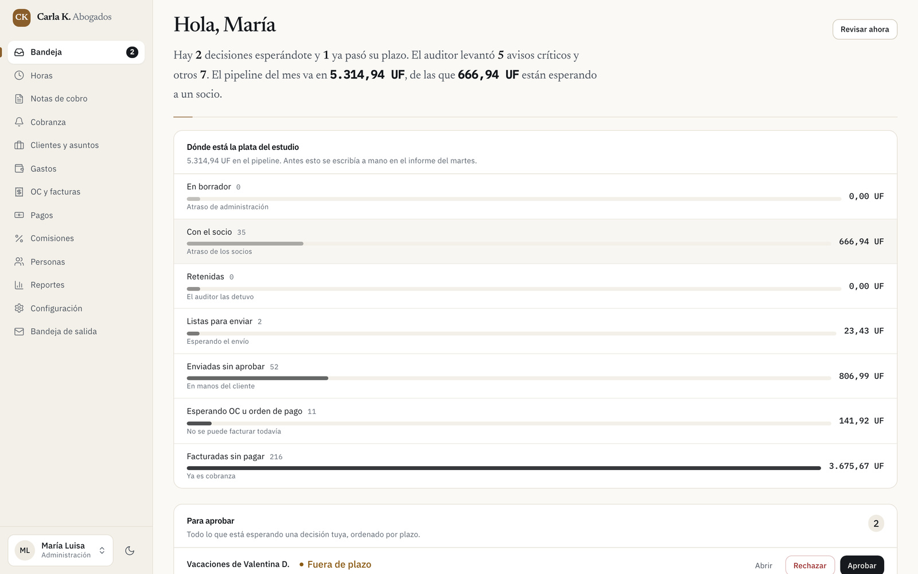The width and height of the screenshot is (918, 574).
Task: Reject the vacation request with Rechazar
Action: [x=810, y=565]
